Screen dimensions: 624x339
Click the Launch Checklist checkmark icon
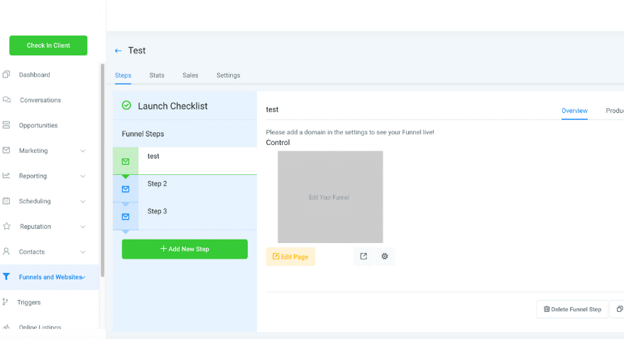click(126, 106)
